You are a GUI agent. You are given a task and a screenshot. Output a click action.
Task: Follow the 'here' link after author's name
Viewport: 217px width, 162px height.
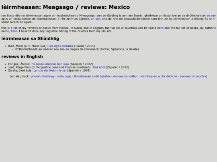click(x=14, y=31)
